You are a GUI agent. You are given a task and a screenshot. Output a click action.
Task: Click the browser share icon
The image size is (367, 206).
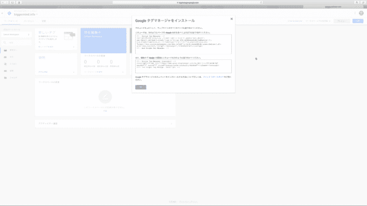tap(356, 2)
